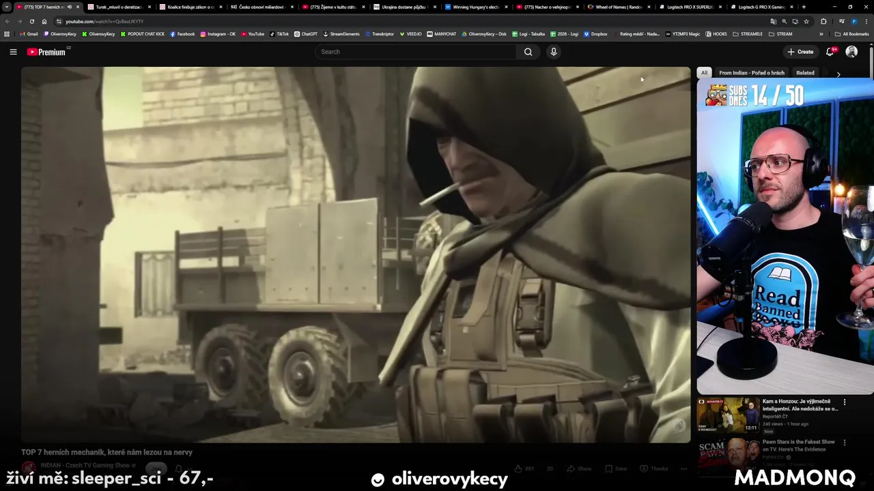
Task: Switch to 'Ukrajina dostane půjčku' tab
Action: [405, 7]
